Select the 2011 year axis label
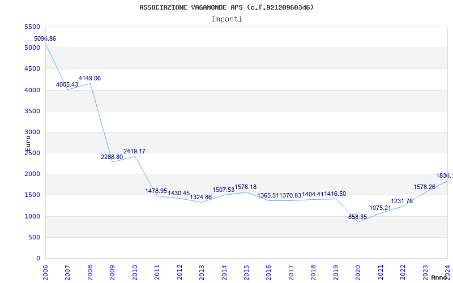Screen dimensions: 453x283 click(157, 272)
